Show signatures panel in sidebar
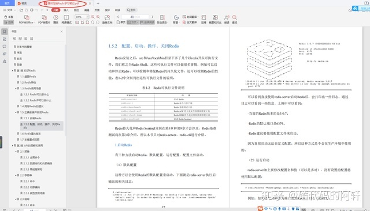370x211 pixels. (x=5, y=61)
